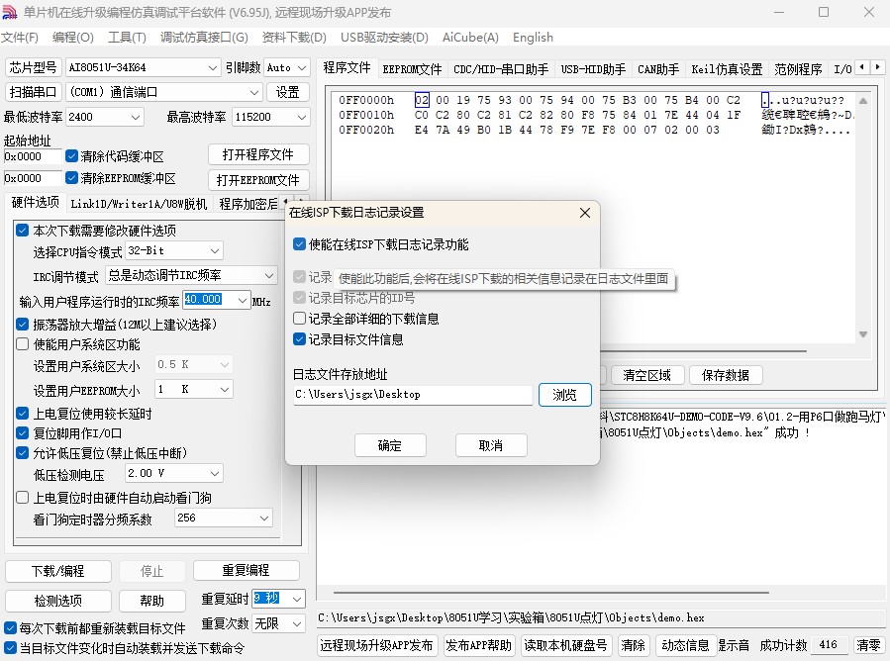Click 下载/编程 button
This screenshot has width=890, height=661.
(57, 571)
